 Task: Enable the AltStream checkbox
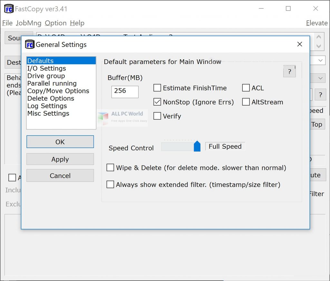tap(246, 102)
